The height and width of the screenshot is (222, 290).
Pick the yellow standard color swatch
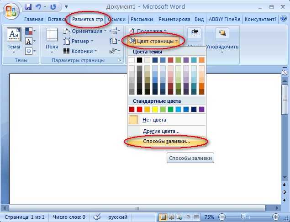[155, 109]
